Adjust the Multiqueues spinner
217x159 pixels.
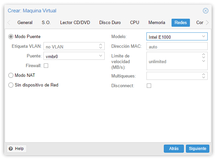[x=204, y=76]
